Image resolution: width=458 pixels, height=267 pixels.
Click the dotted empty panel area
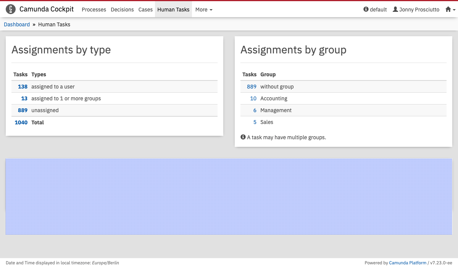click(229, 196)
